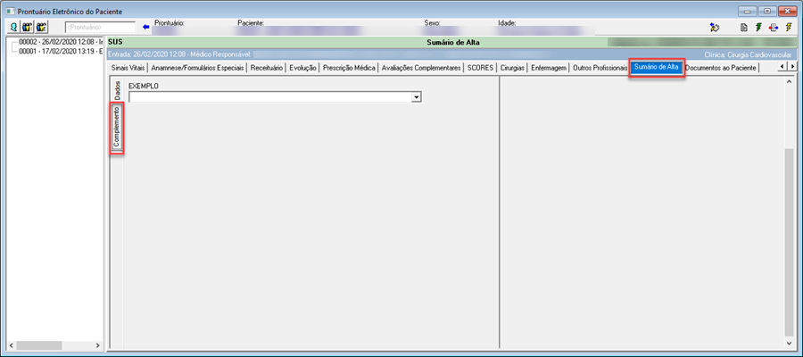
Task: Switch to Avaliações Complementares tab
Action: [x=421, y=68]
